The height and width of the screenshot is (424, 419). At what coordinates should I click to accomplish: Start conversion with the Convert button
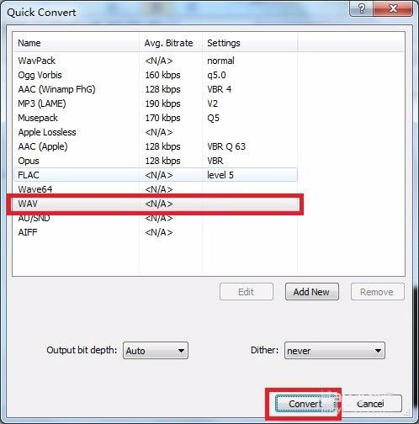pos(305,404)
